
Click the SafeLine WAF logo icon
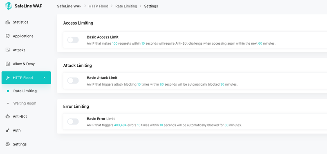point(9,6)
